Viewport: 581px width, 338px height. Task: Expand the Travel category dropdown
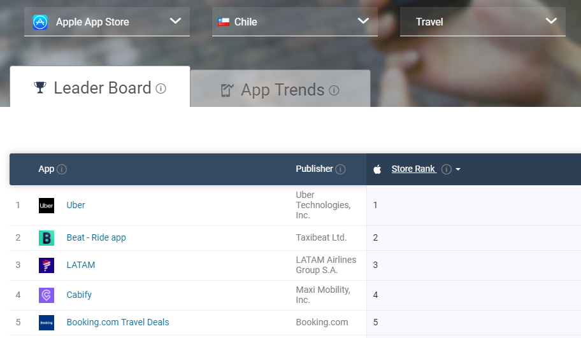click(482, 22)
